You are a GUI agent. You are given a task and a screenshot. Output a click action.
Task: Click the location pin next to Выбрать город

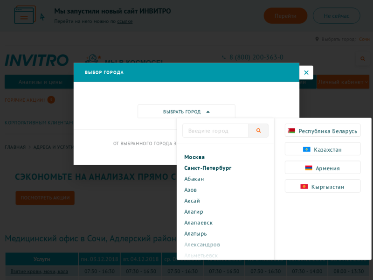coord(317,39)
